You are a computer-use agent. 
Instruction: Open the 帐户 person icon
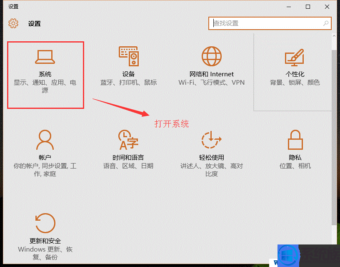tap(45, 140)
